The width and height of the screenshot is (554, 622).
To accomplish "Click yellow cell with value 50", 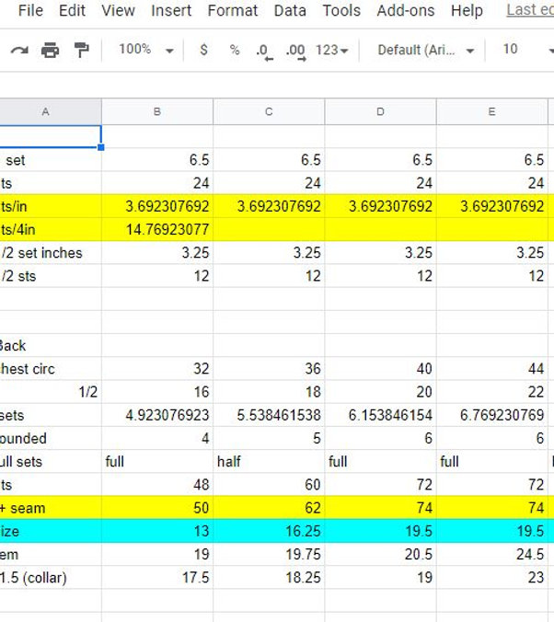I will coord(157,508).
